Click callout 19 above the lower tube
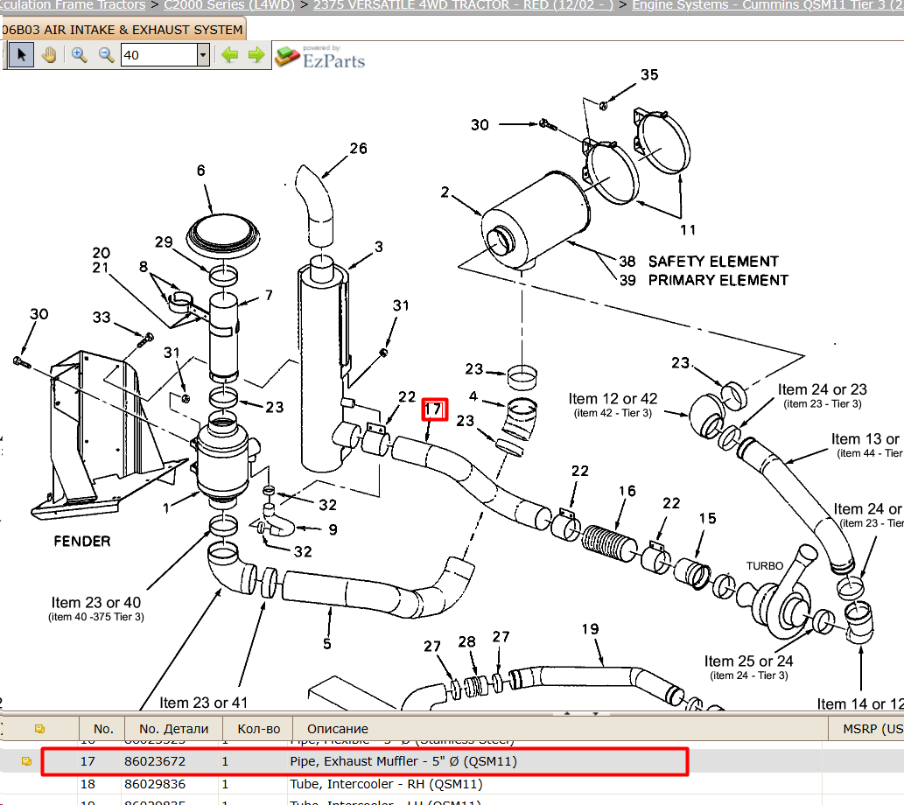The image size is (904, 805). [590, 629]
